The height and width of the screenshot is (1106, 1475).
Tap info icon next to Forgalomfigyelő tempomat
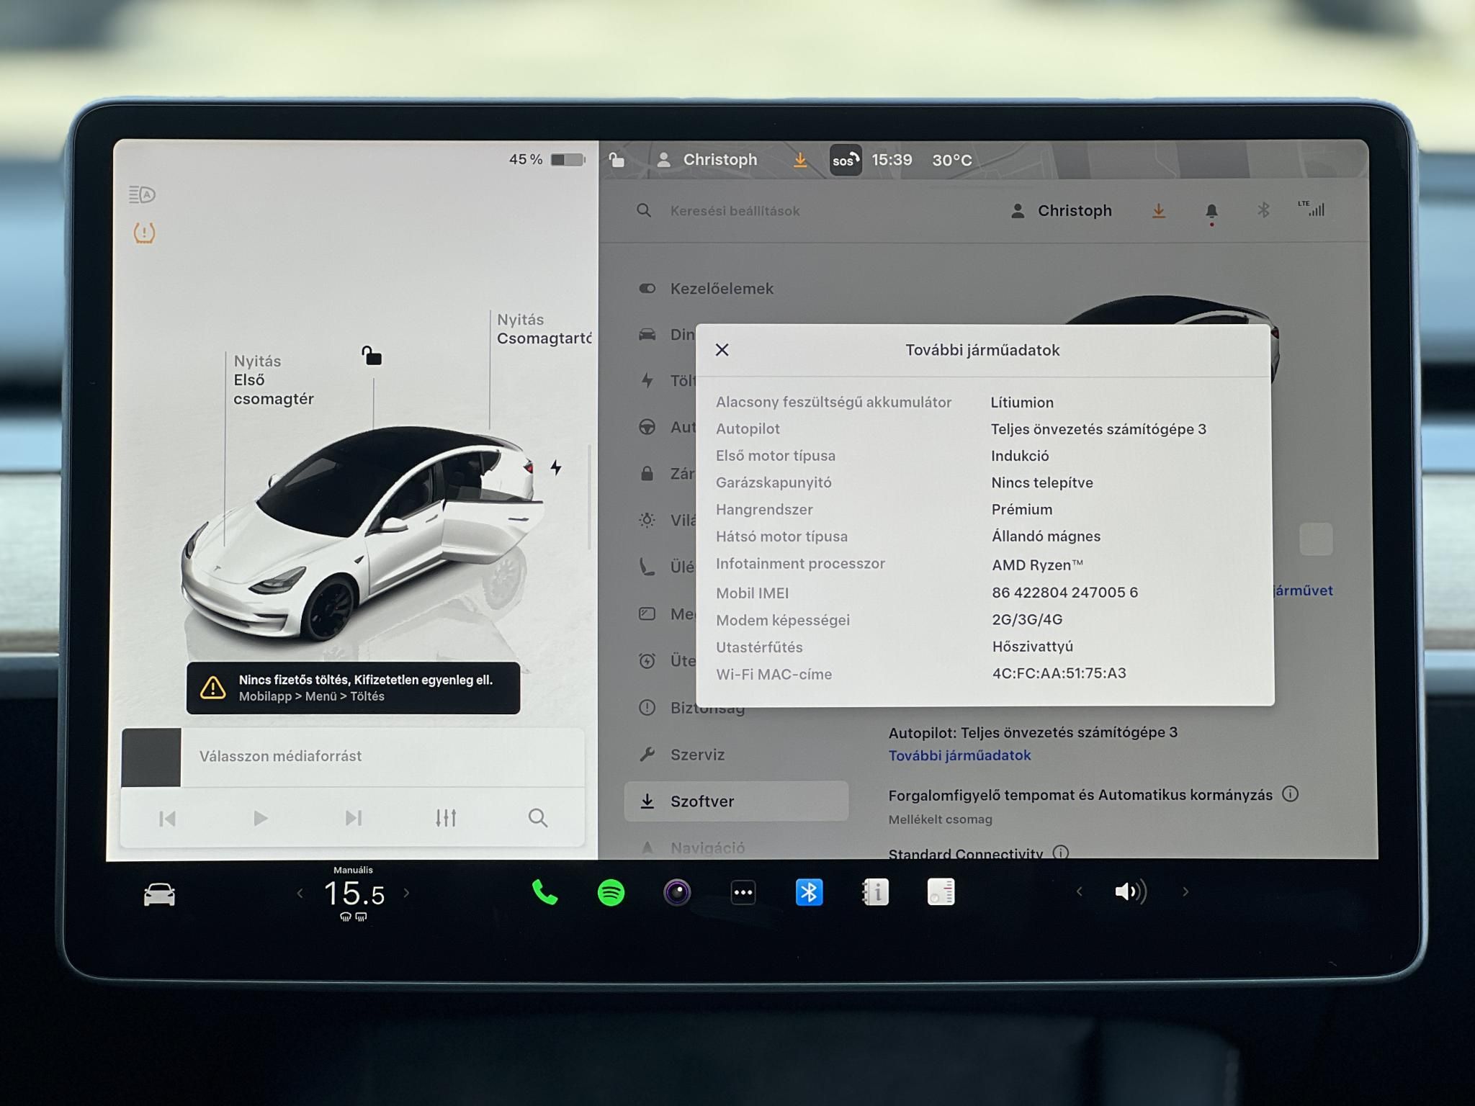coord(1290,793)
